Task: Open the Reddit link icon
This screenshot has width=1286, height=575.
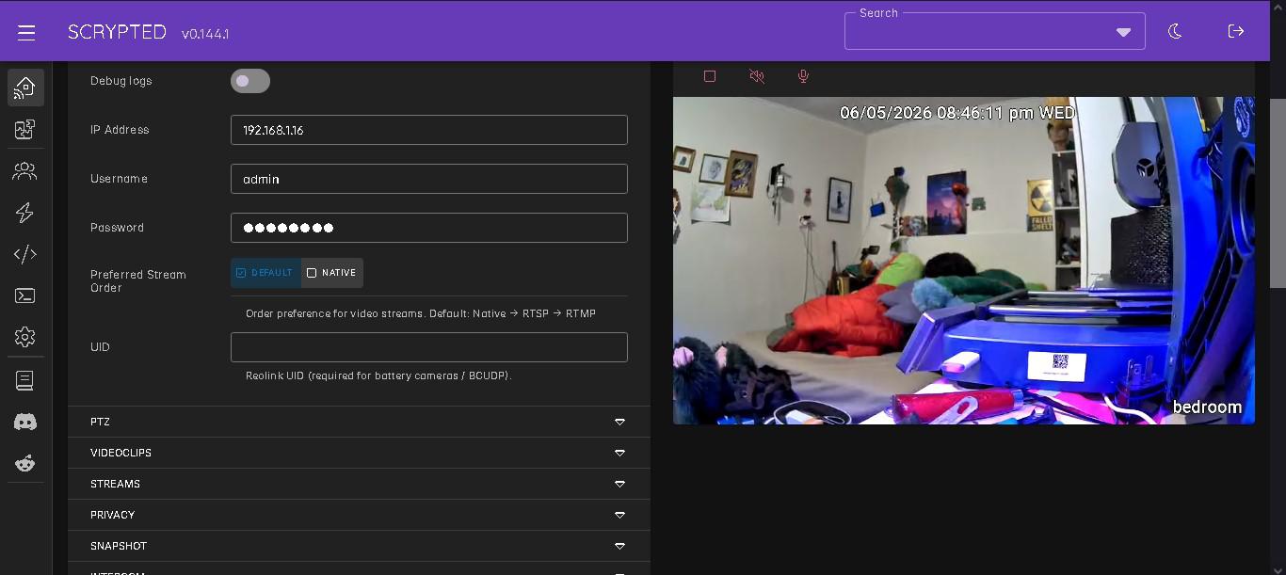Action: click(25, 463)
